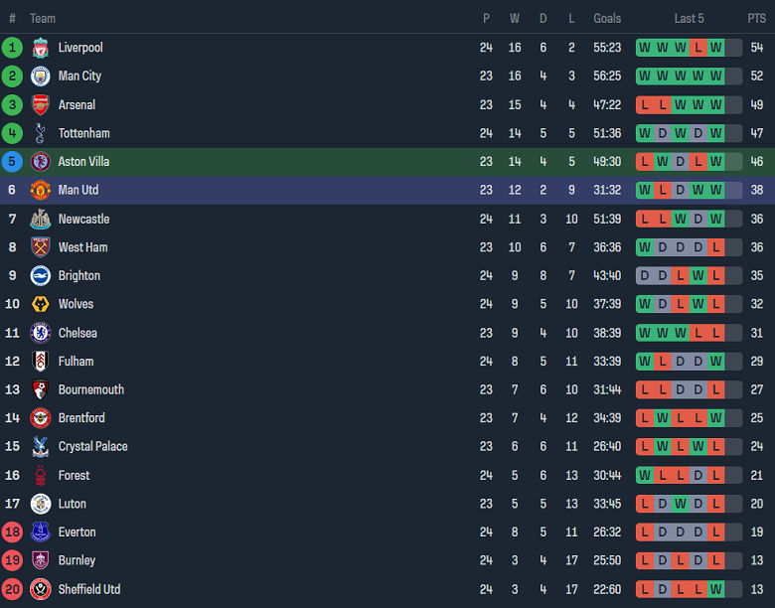
Task: Select the Arsenal cannon crest icon
Action: point(40,105)
